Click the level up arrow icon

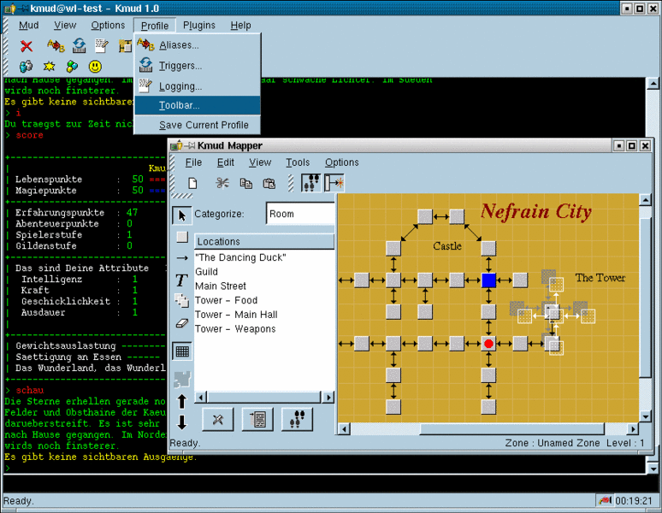pos(182,401)
